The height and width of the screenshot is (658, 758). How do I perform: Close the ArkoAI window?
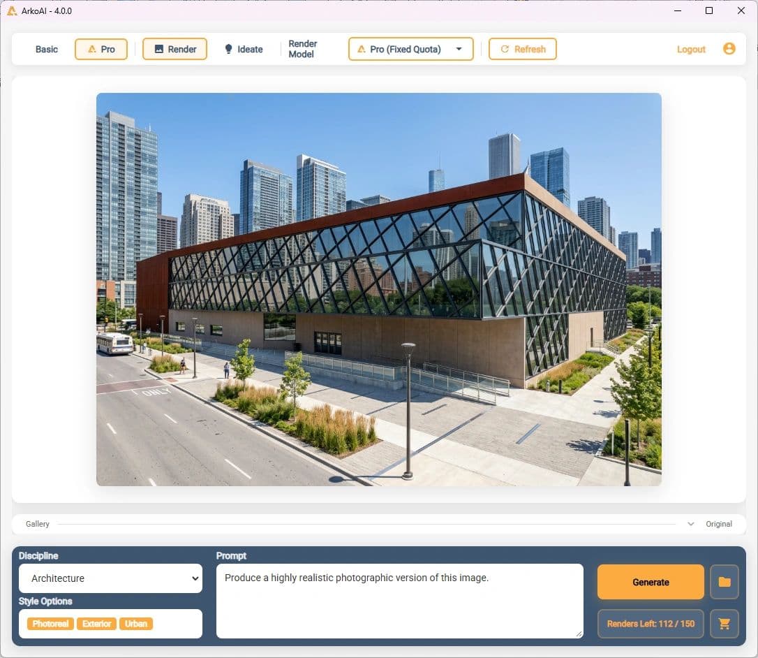click(741, 10)
